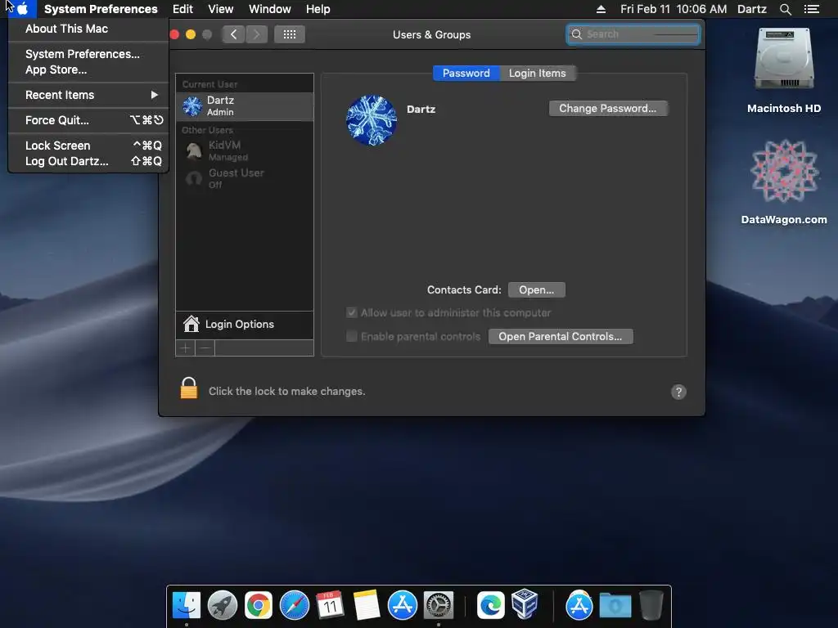
Task: Click the eject icon in menu bar
Action: (x=601, y=9)
